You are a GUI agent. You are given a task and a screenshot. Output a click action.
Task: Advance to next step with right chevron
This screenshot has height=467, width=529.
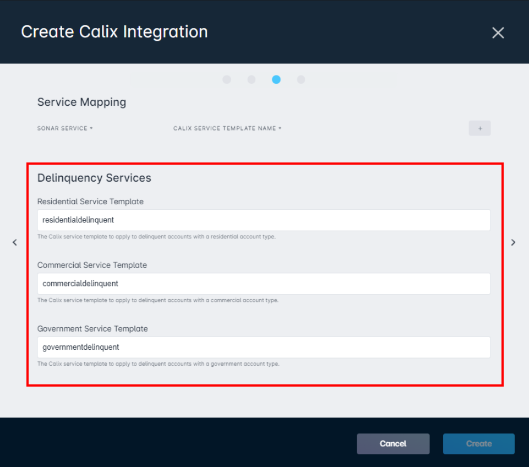click(513, 242)
